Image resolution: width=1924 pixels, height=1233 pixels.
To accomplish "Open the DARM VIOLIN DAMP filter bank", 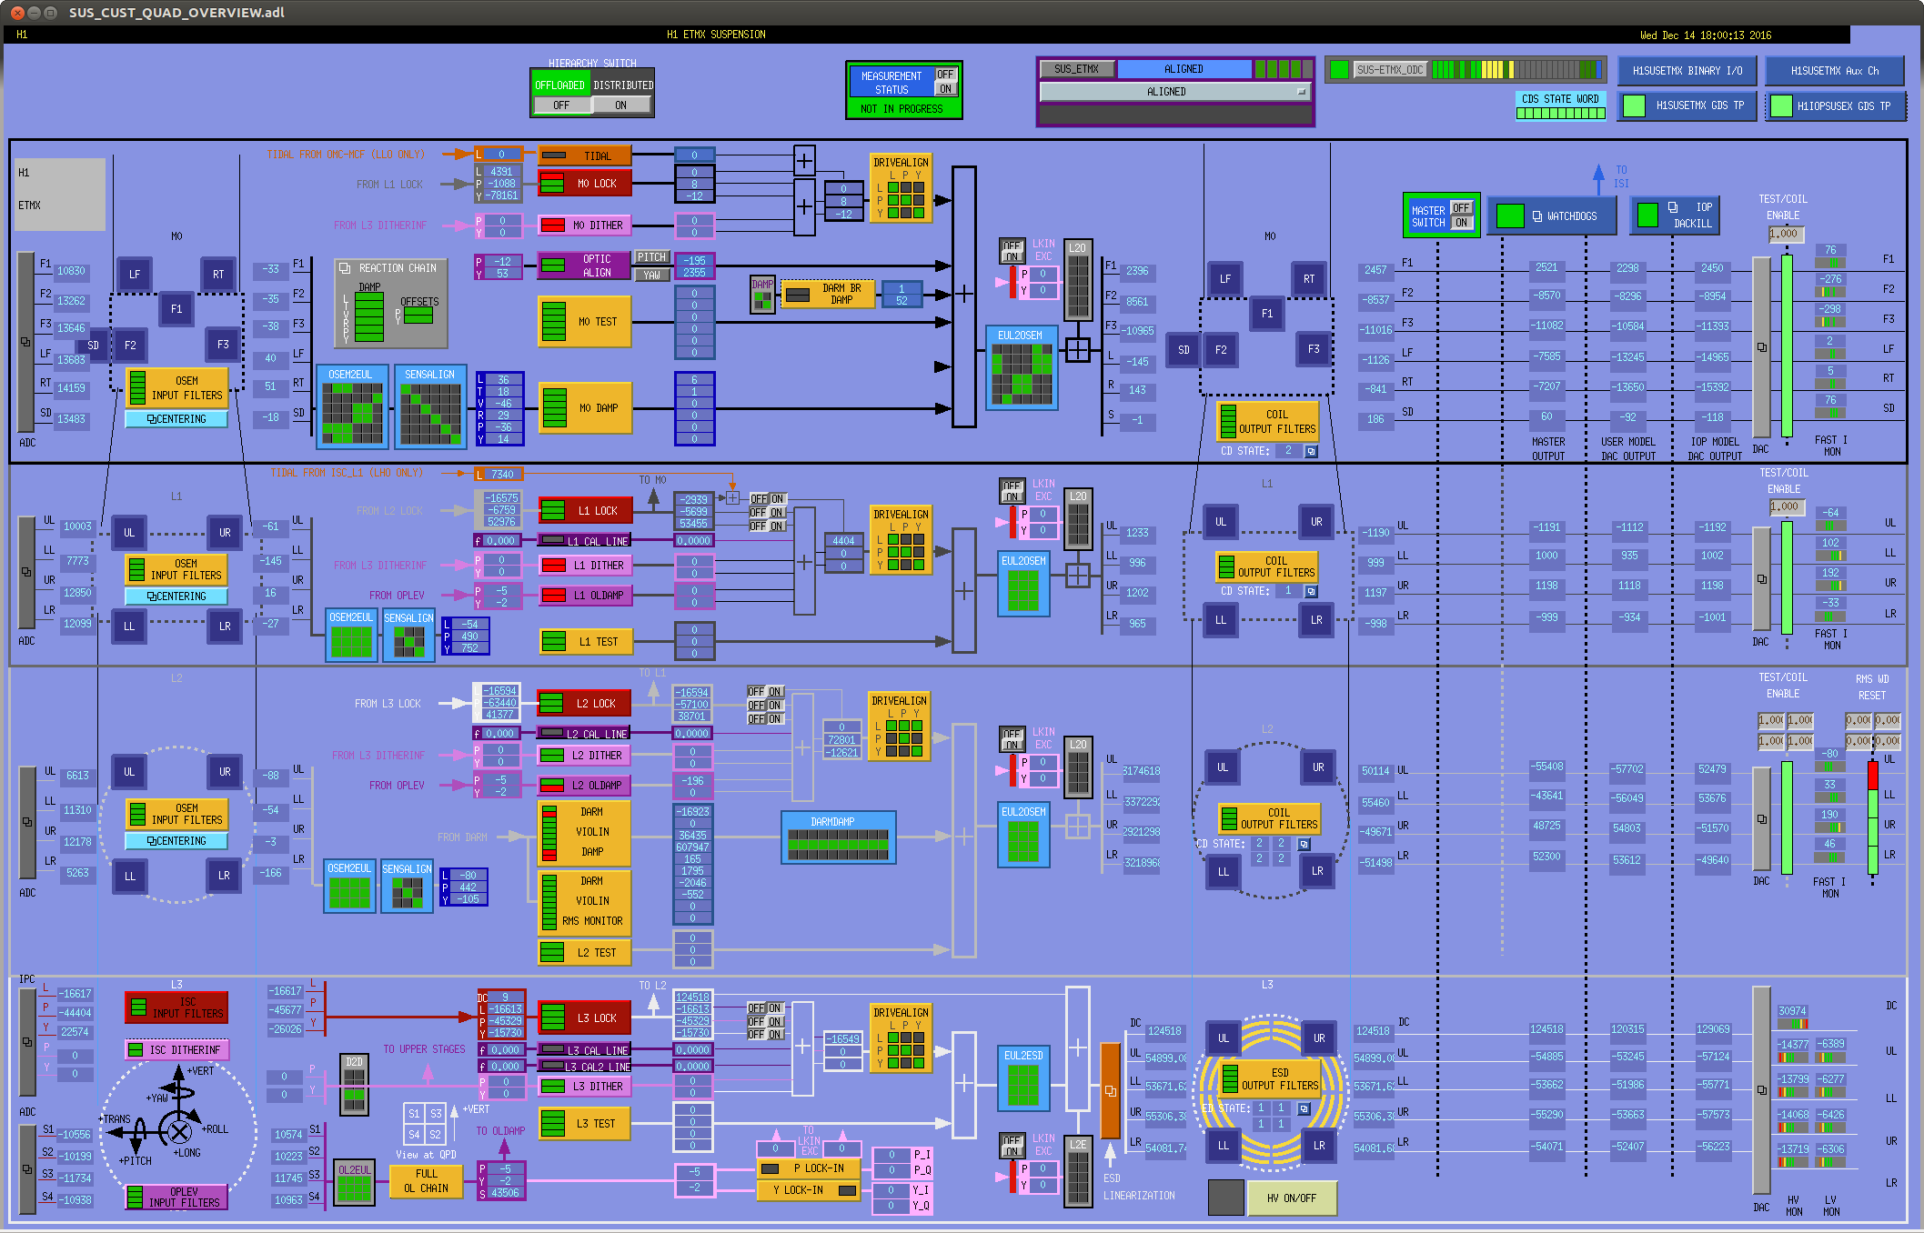I will (584, 832).
